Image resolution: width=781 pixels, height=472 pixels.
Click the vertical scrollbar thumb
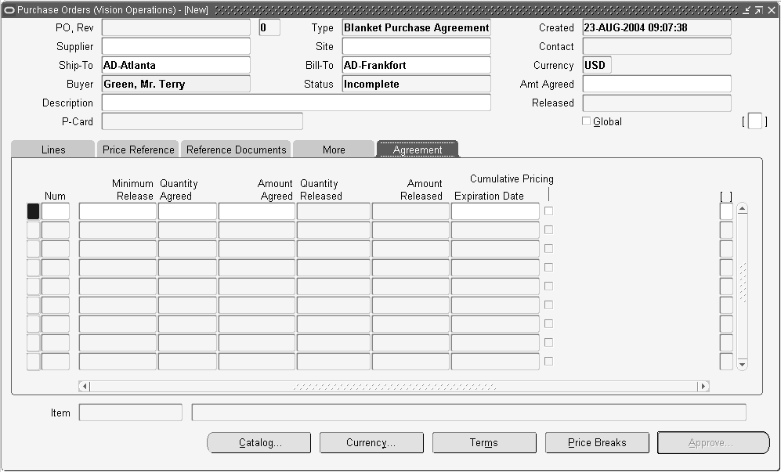[742, 283]
